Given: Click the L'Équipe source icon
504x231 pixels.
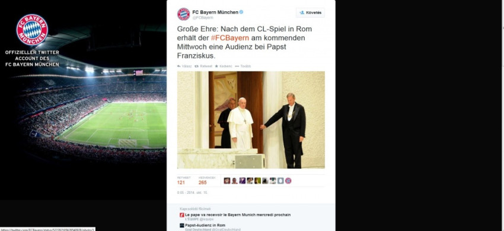Looking at the screenshot, I should coord(182,215).
